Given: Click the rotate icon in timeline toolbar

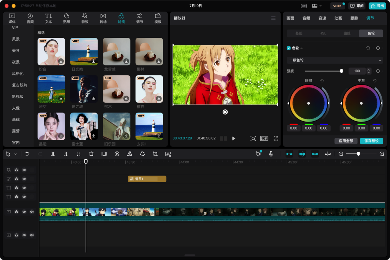Looking at the screenshot, I should pyautogui.click(x=143, y=154).
